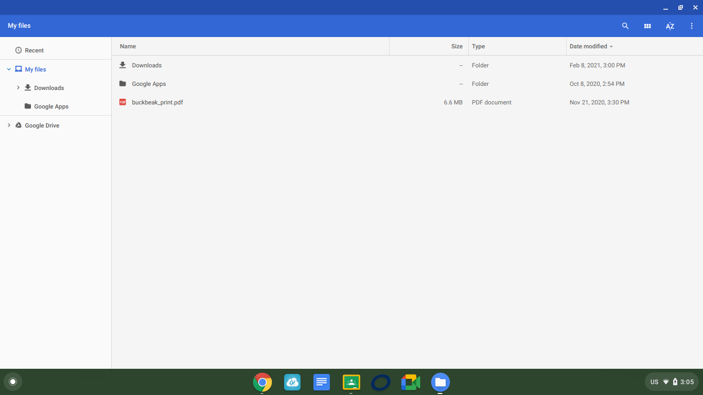Click the Oct 8, 2020, 2:54 PM date
The image size is (703, 395).
[x=597, y=84]
